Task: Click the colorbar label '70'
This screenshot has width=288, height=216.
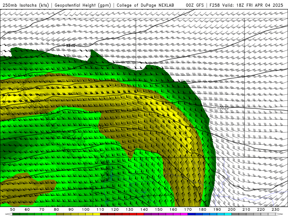Action: click(x=42, y=210)
